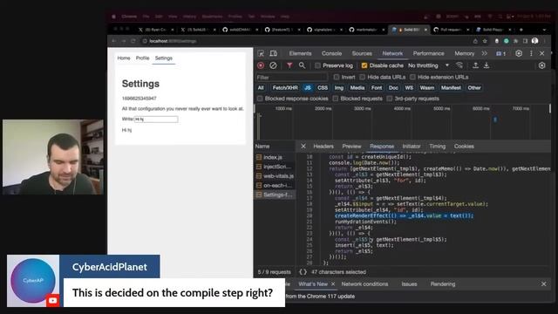The height and width of the screenshot is (314, 558).
Task: Close the bottom drawer panel
Action: (543, 284)
